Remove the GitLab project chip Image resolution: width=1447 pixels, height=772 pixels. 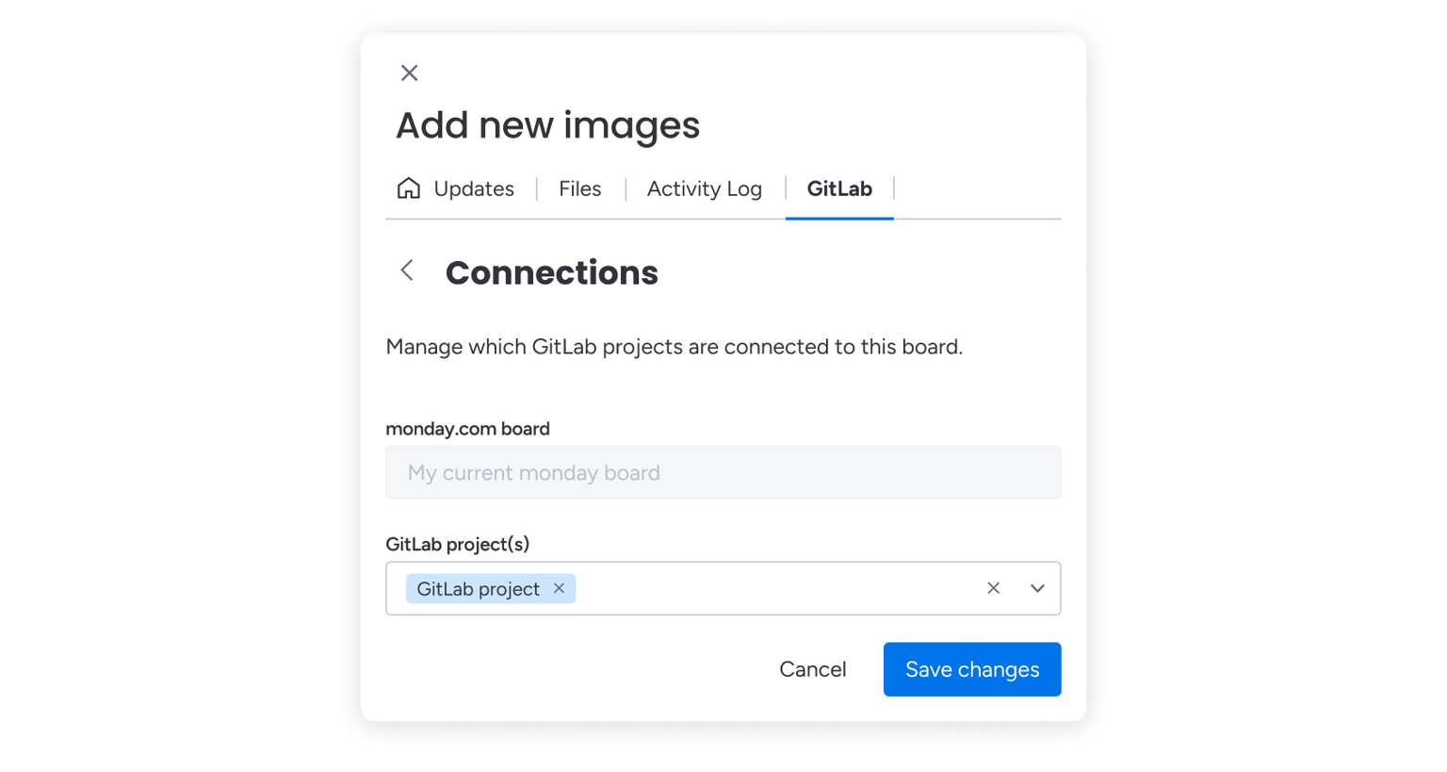click(559, 588)
